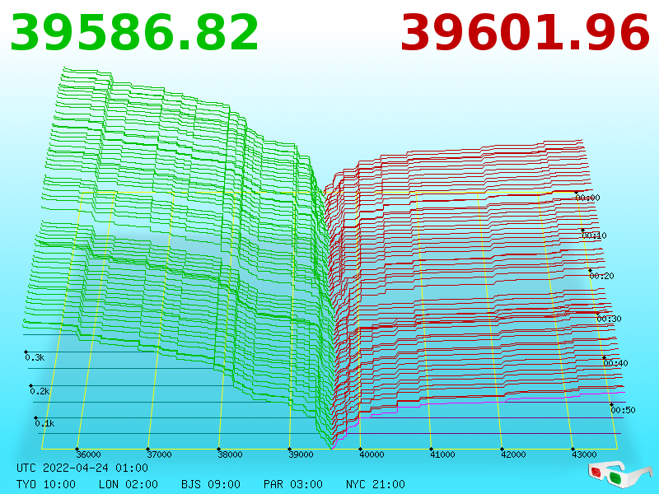The image size is (659, 494).
Task: Select the 00:50 time axis marker
Action: (623, 410)
